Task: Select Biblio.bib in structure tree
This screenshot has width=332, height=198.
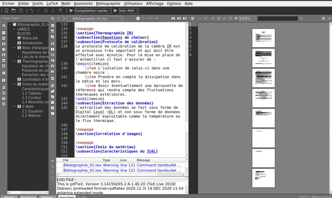Action: pos(30,38)
